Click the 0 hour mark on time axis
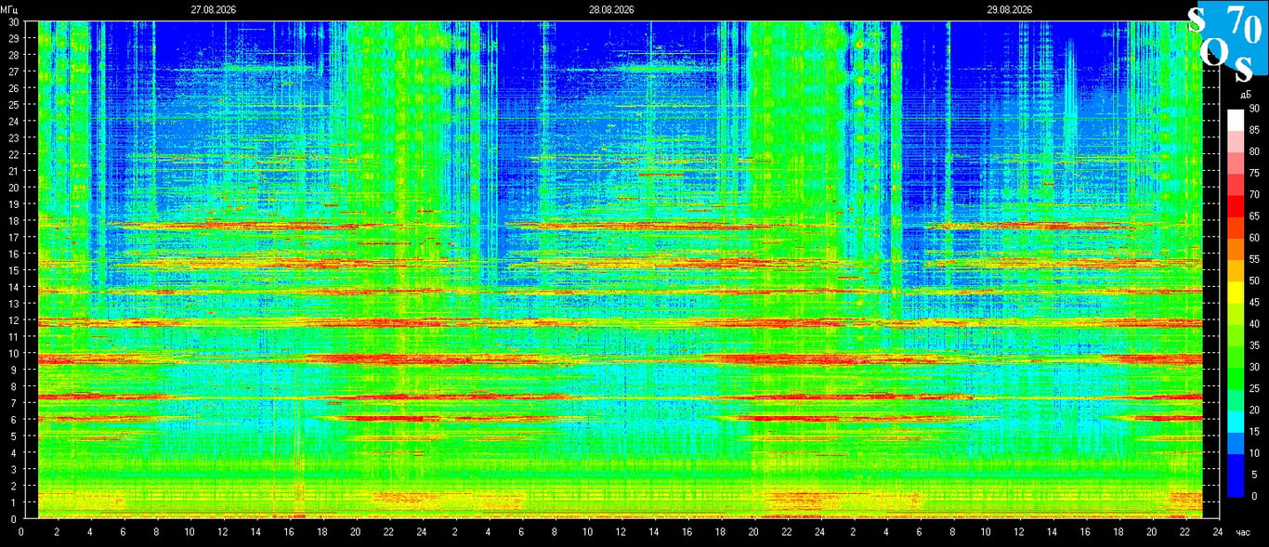Image resolution: width=1269 pixels, height=547 pixels. pos(21,532)
